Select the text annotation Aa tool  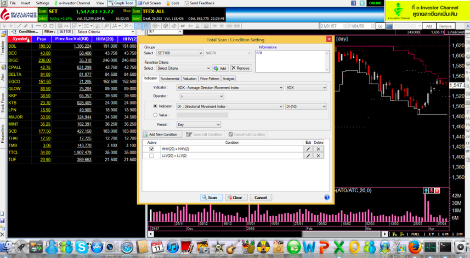(x=66, y=26)
